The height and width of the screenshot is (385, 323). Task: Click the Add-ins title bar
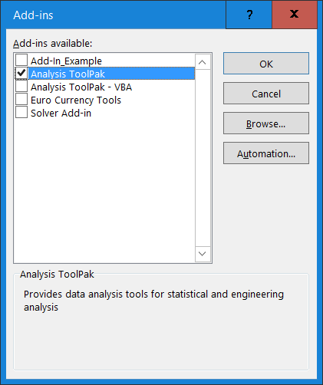[x=113, y=15]
